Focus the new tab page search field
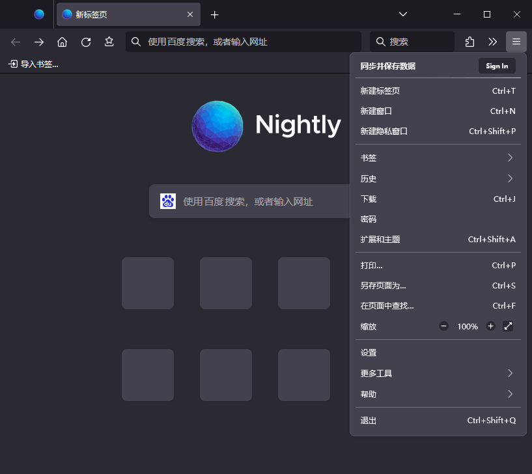 pyautogui.click(x=249, y=201)
